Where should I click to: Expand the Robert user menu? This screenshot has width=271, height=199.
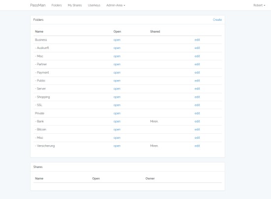click(x=259, y=5)
